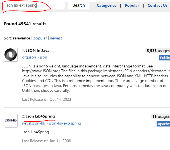Open the JSON In Java result title
170x150 pixels.
pyautogui.click(x=37, y=51)
